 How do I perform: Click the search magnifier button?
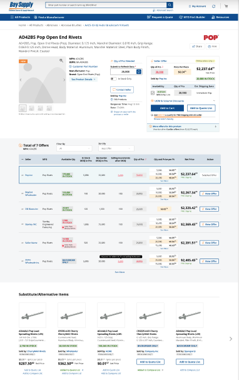tap(170, 5)
